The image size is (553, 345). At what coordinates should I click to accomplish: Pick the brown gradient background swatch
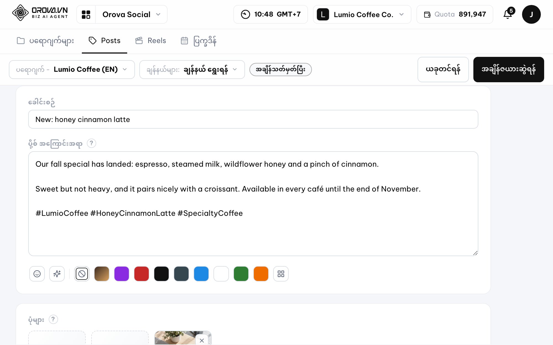pyautogui.click(x=102, y=274)
